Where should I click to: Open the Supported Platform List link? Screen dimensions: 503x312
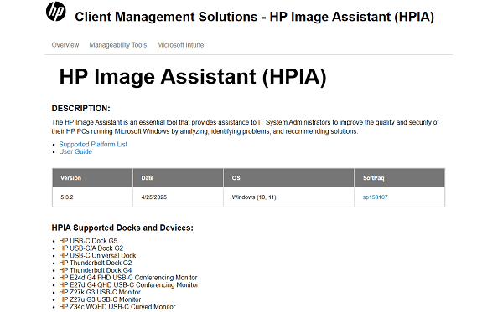click(93, 145)
